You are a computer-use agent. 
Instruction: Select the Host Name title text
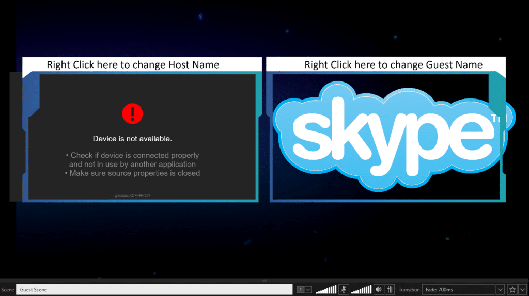133,64
